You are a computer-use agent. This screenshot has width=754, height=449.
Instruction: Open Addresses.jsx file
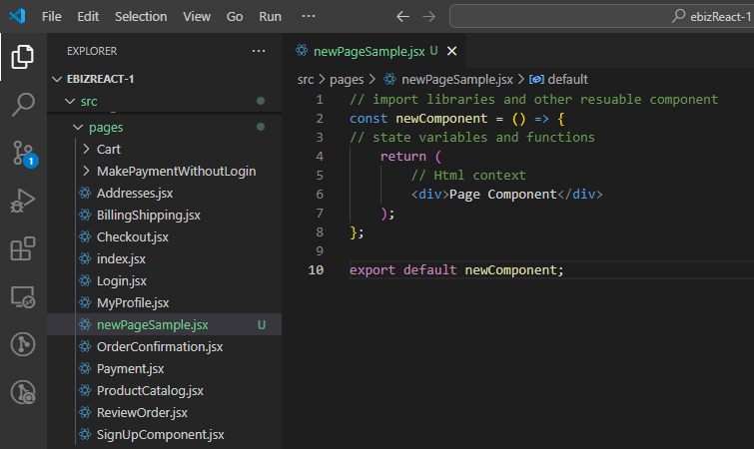[135, 193]
